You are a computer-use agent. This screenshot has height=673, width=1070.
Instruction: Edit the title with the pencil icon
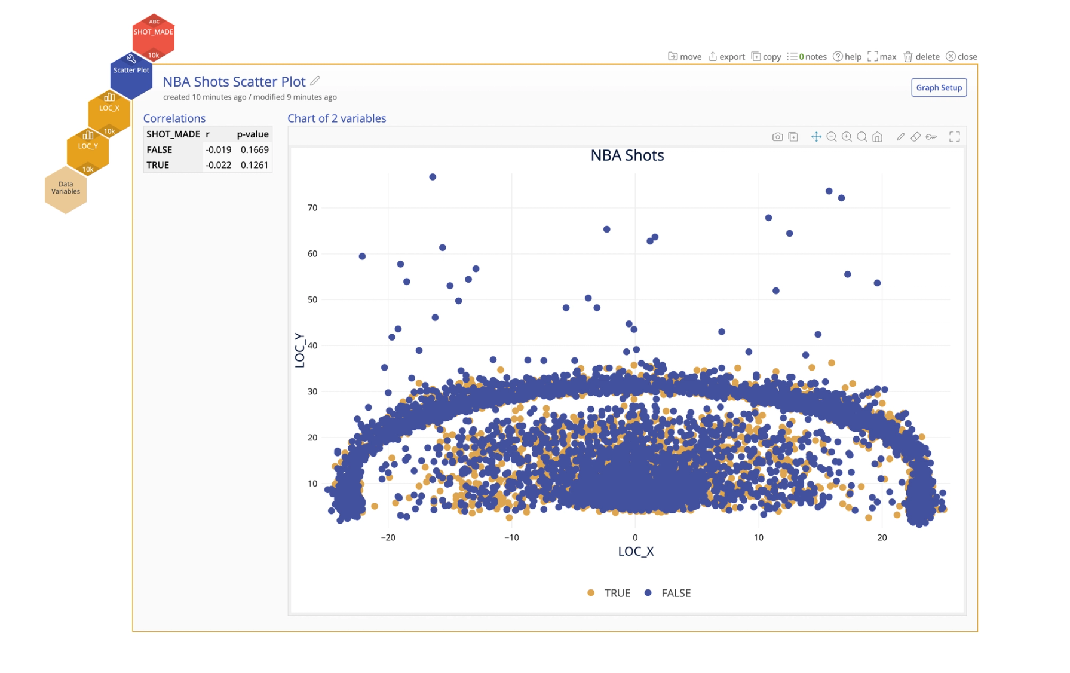pos(315,81)
